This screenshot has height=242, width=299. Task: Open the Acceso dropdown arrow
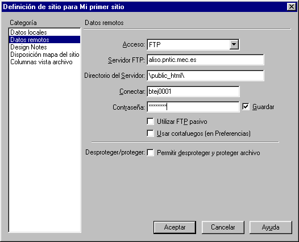point(234,44)
